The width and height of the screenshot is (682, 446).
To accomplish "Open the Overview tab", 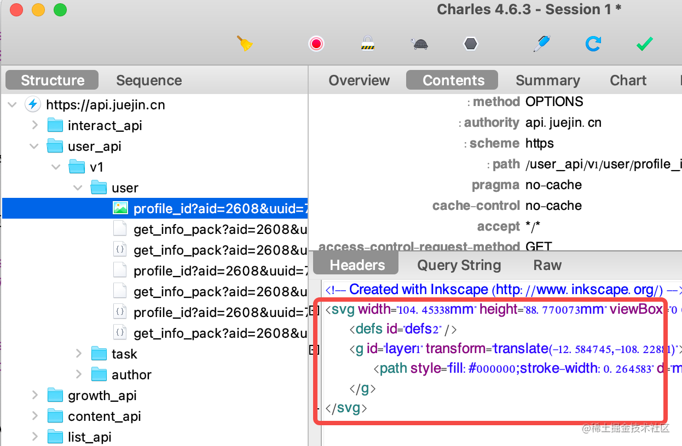I will click(359, 80).
